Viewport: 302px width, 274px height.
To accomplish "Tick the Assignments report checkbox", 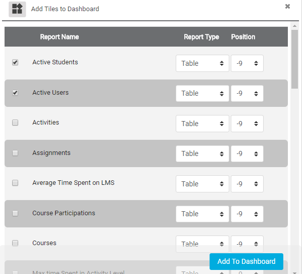I will tap(15, 153).
